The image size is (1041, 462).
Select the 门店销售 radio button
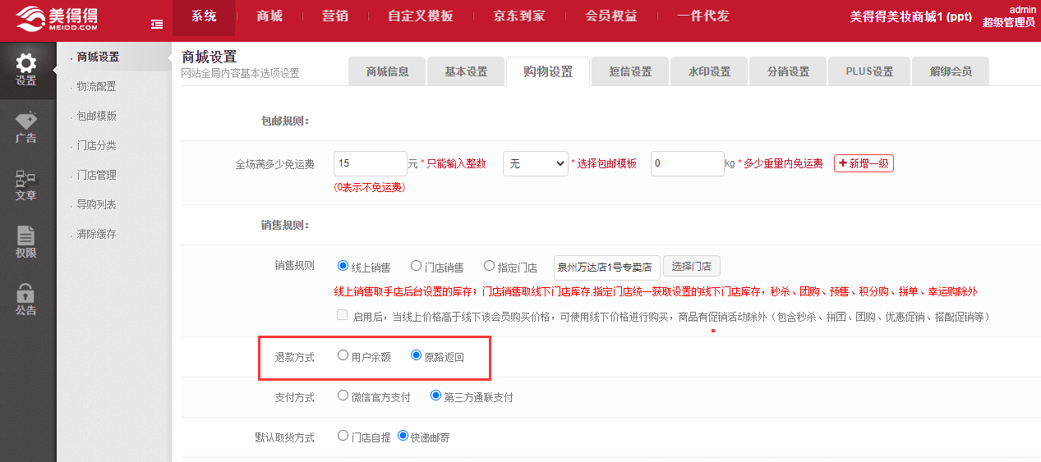pos(417,267)
